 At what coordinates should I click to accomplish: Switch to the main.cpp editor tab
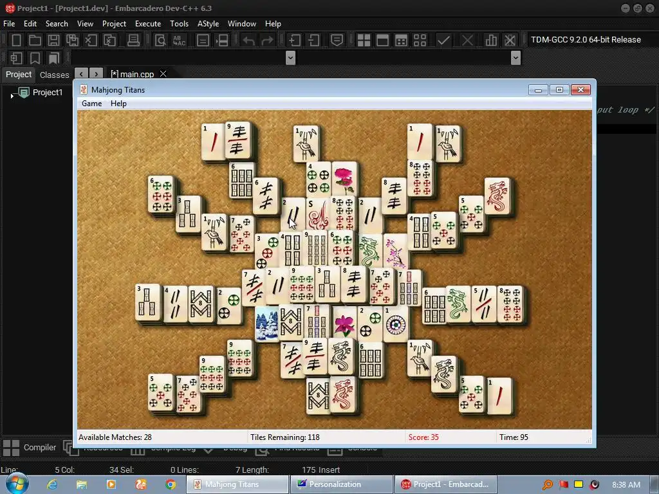click(x=133, y=74)
